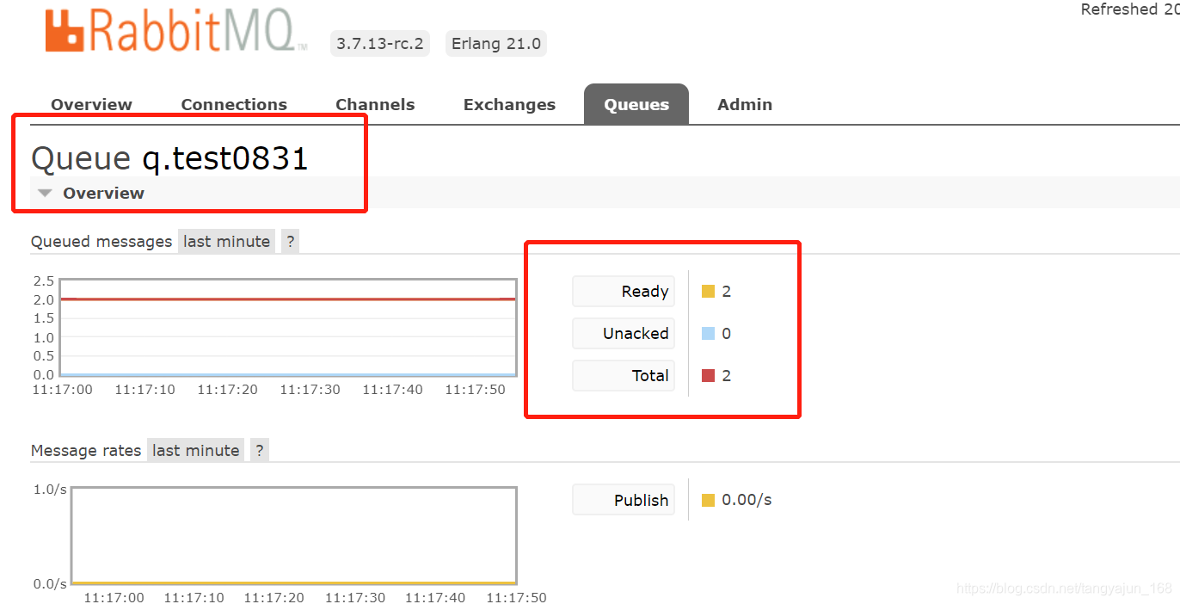
Task: Open the Admin tab
Action: [745, 104]
